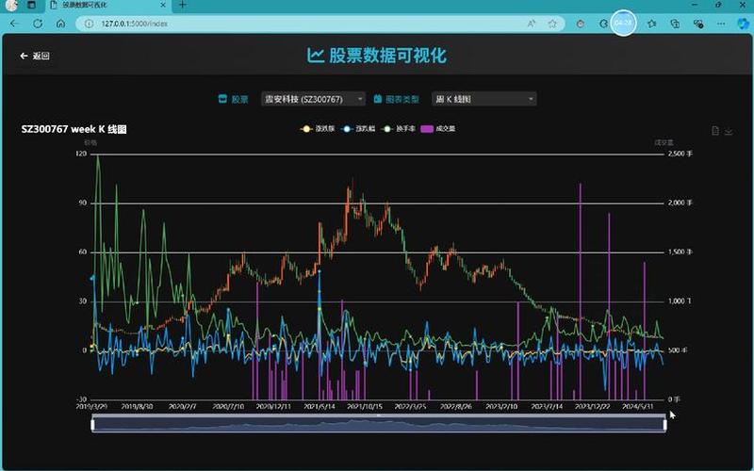
Task: Toggle the yellow 涨跌额 legend series
Action: pyautogui.click(x=317, y=129)
